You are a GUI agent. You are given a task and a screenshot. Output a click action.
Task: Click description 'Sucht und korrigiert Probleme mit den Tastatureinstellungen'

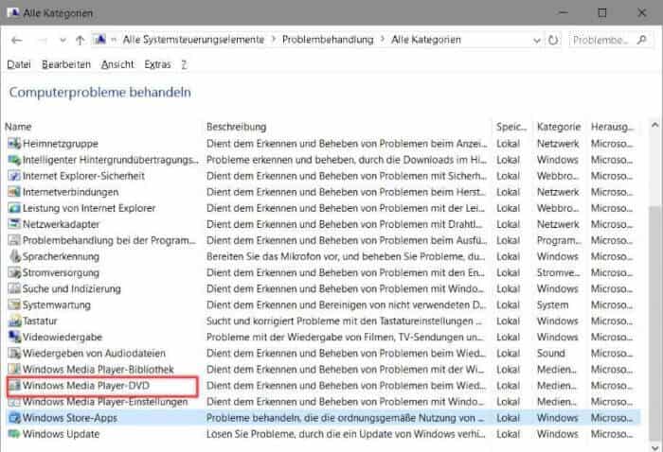tap(343, 321)
